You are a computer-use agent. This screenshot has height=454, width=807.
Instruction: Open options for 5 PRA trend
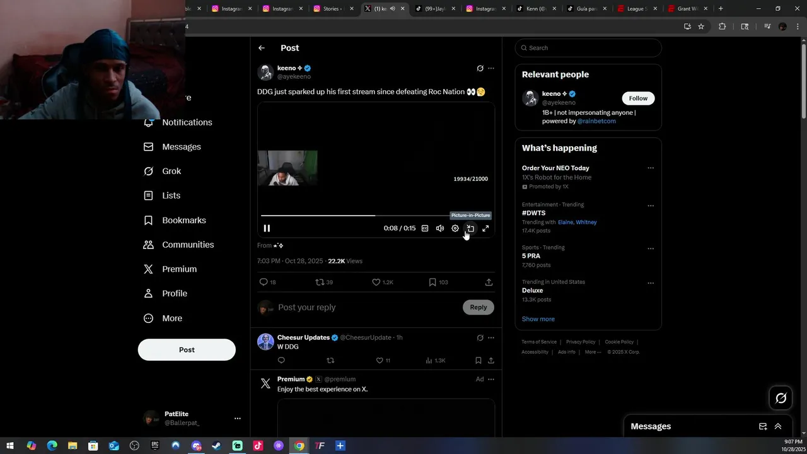[x=651, y=248]
